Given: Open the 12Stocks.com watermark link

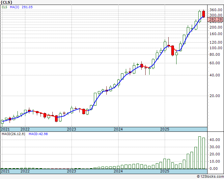Looking at the screenshot, I should 210,176.
